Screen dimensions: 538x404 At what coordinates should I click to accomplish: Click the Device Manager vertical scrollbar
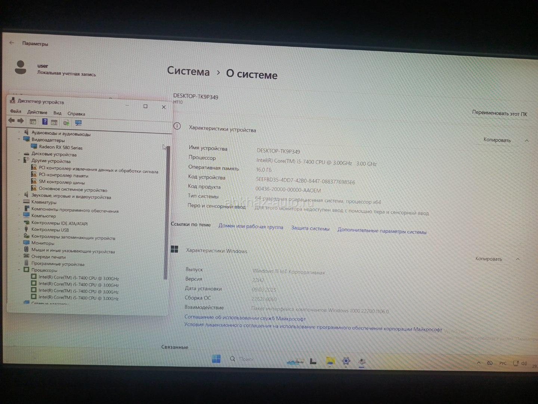[x=166, y=213]
